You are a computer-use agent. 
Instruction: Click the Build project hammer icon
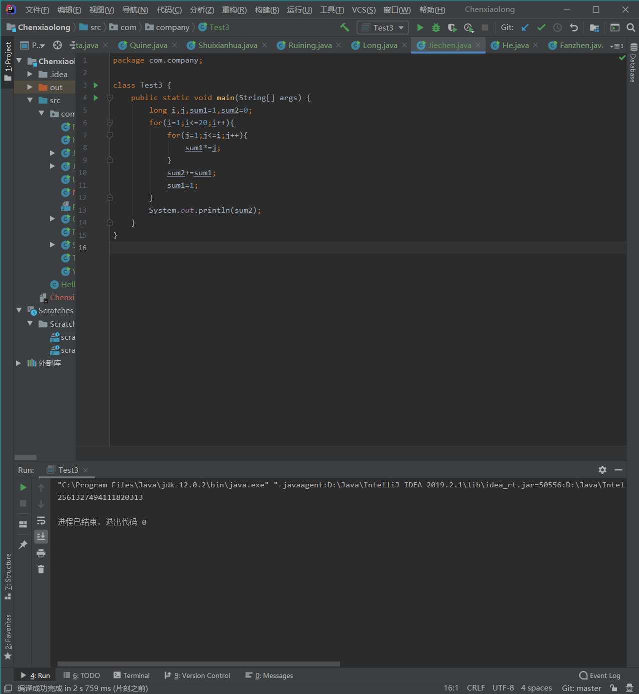pyautogui.click(x=344, y=28)
